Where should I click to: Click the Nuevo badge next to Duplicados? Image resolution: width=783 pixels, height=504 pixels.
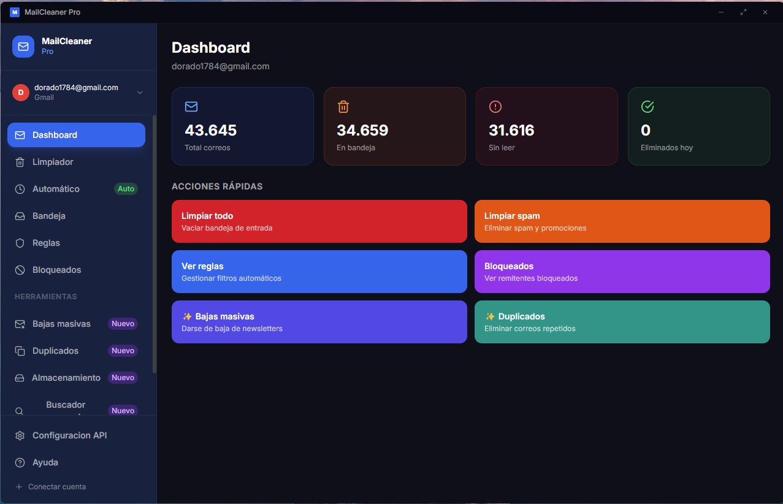point(123,351)
